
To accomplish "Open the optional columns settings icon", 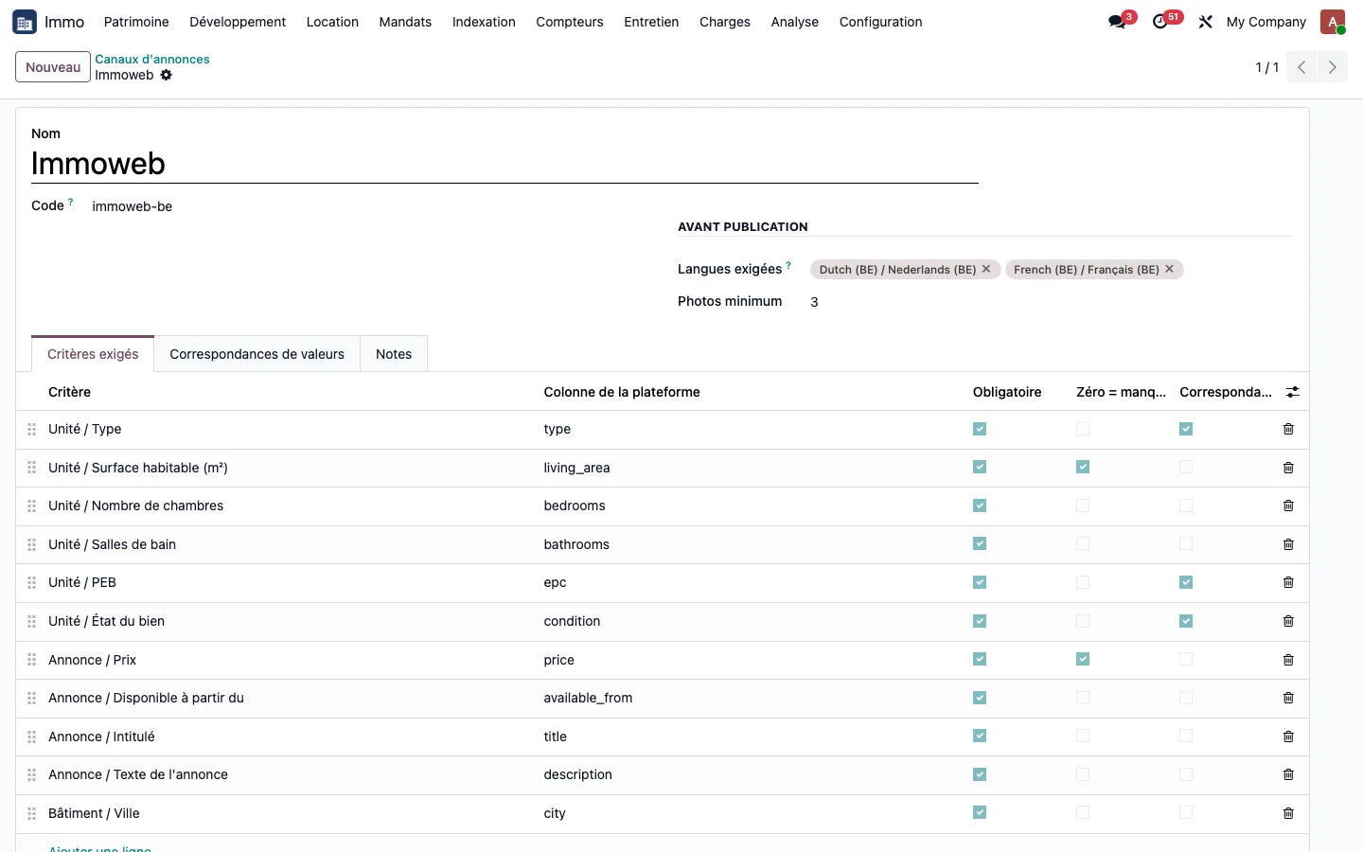I will 1293,392.
